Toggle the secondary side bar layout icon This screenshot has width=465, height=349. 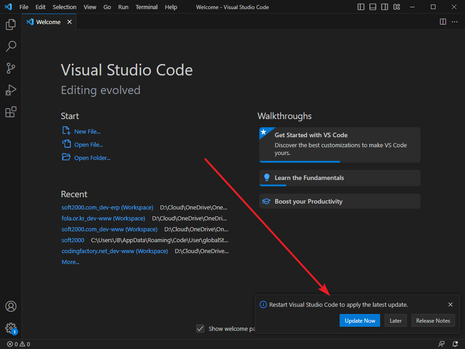(x=385, y=7)
